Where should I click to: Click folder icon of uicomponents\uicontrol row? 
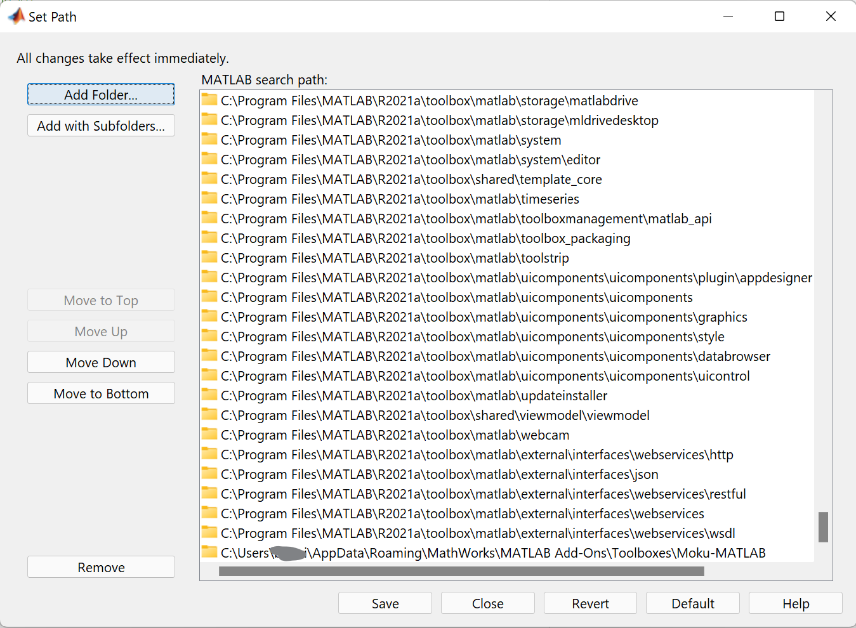click(209, 375)
